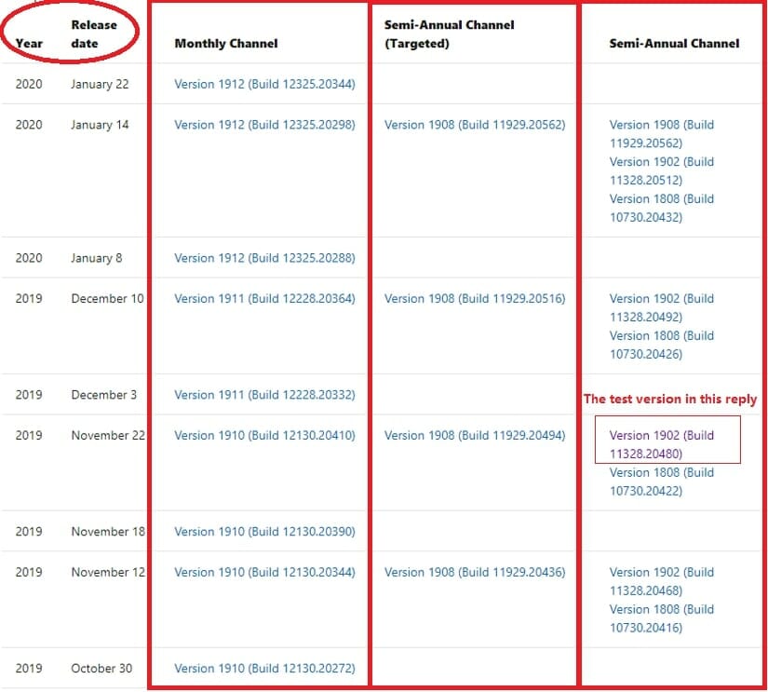Viewport: 768px width, 692px height.
Task: Select the January 8 release date cell
Action: click(97, 258)
